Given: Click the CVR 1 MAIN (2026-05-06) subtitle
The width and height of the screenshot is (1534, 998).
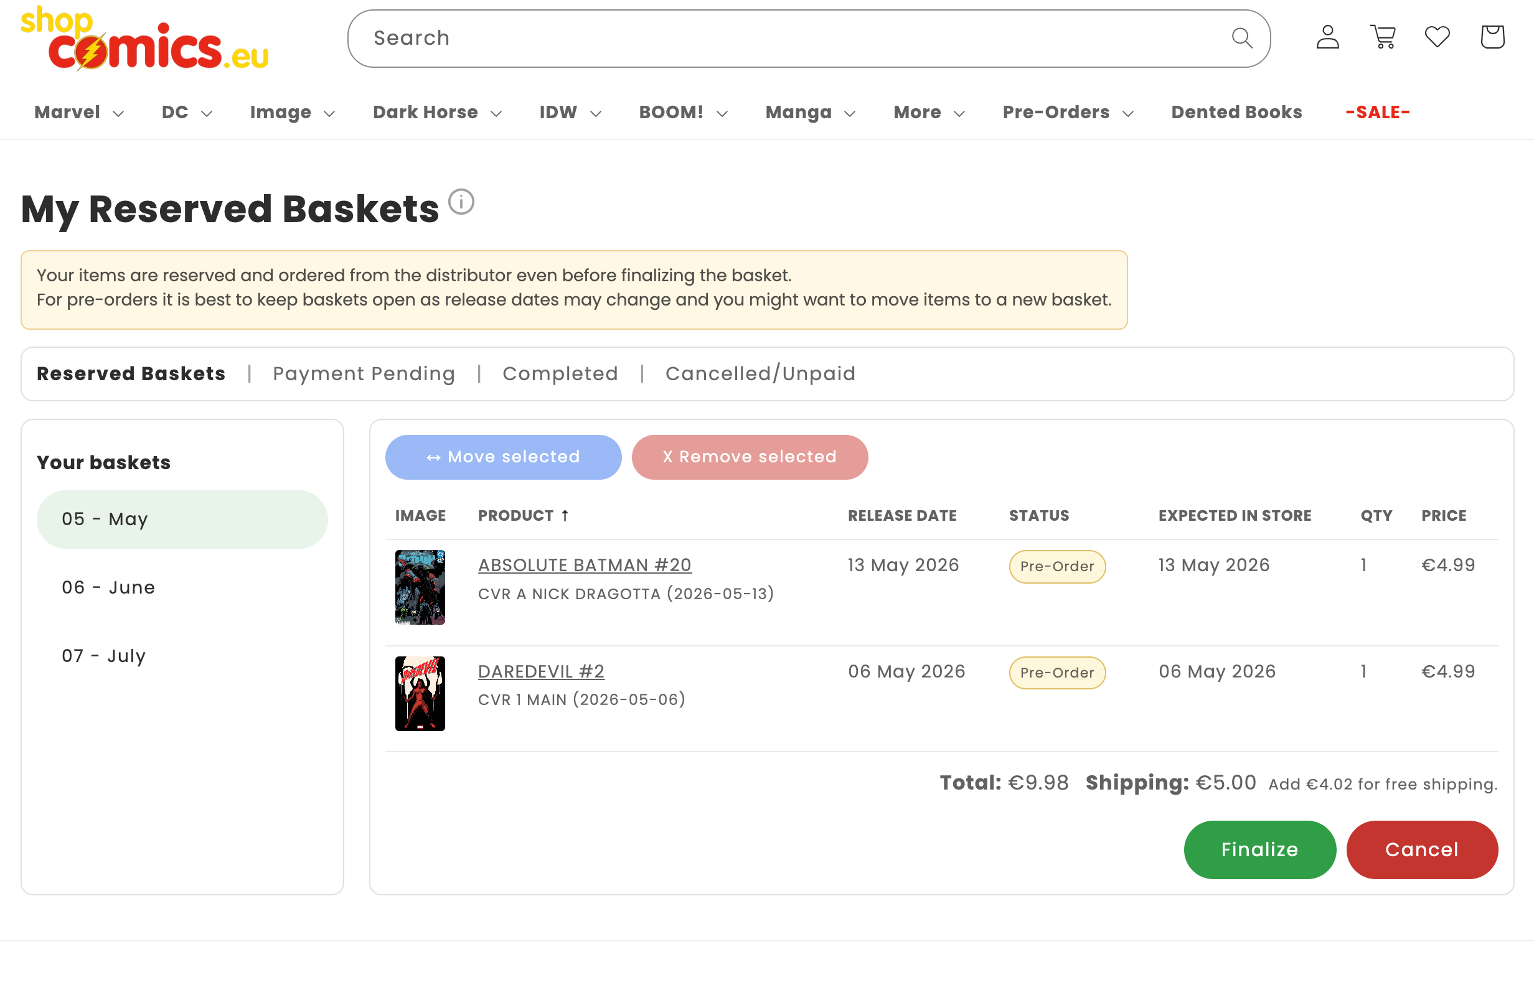Looking at the screenshot, I should (x=581, y=699).
